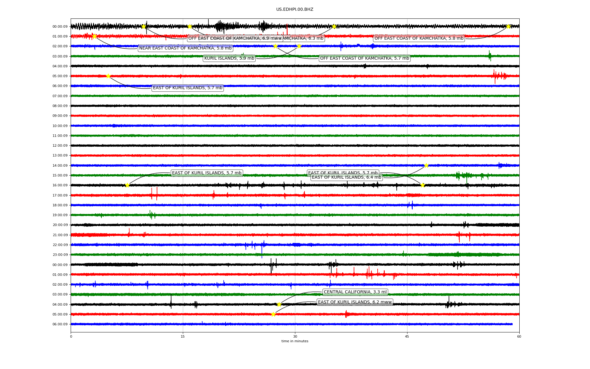This screenshot has width=590, height=369.
Task: Click star linked to OFF EAST COAST KAMCHATKA 5.7 mb
Action: click(x=275, y=46)
